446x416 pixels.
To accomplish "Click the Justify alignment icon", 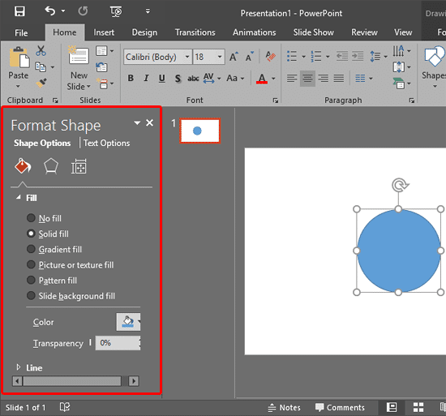I will tap(338, 78).
